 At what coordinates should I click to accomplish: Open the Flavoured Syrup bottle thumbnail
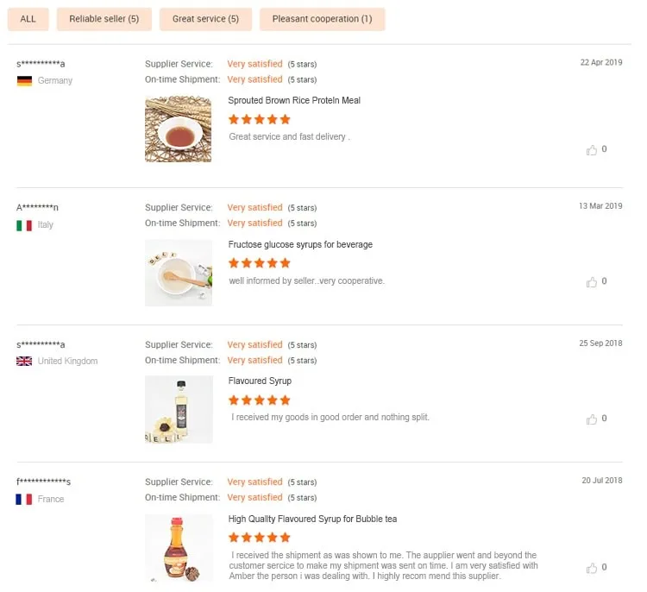point(179,409)
